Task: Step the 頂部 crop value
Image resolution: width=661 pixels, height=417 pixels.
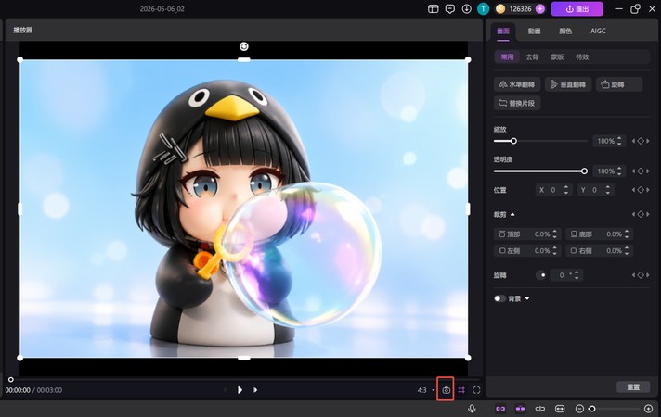Action: coord(555,234)
